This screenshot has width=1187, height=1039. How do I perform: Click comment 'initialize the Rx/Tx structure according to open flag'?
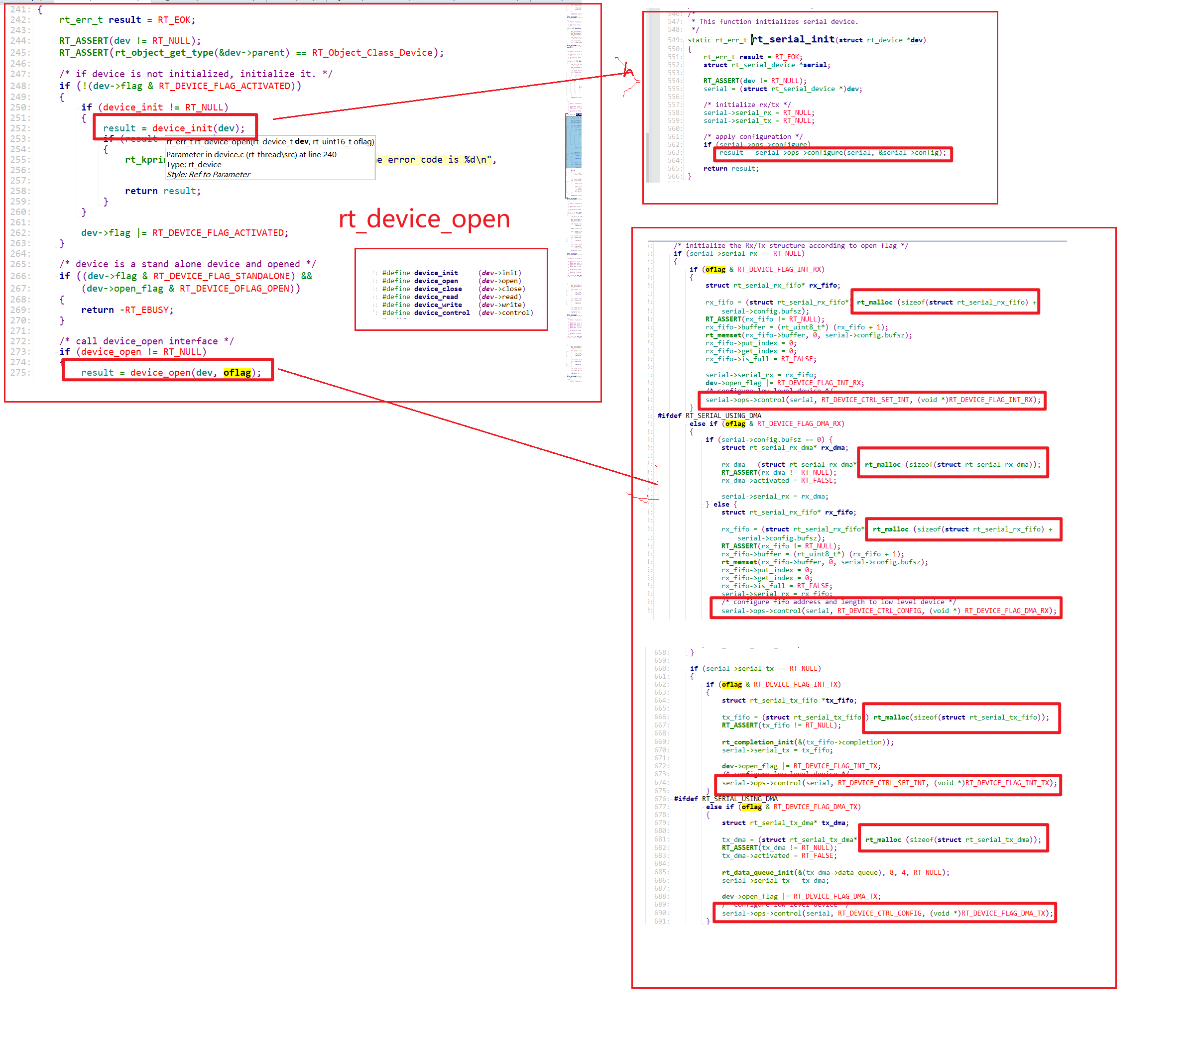791,246
